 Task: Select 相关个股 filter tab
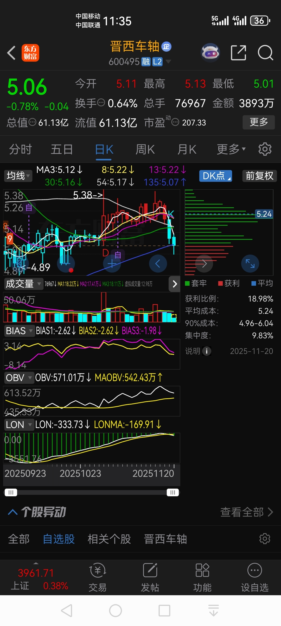pyautogui.click(x=109, y=539)
